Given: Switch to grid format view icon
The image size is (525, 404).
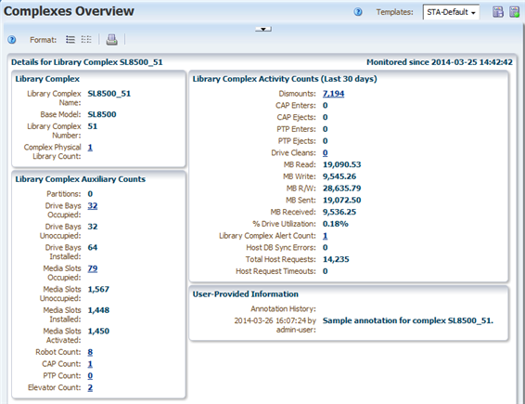Looking at the screenshot, I should click(x=86, y=40).
